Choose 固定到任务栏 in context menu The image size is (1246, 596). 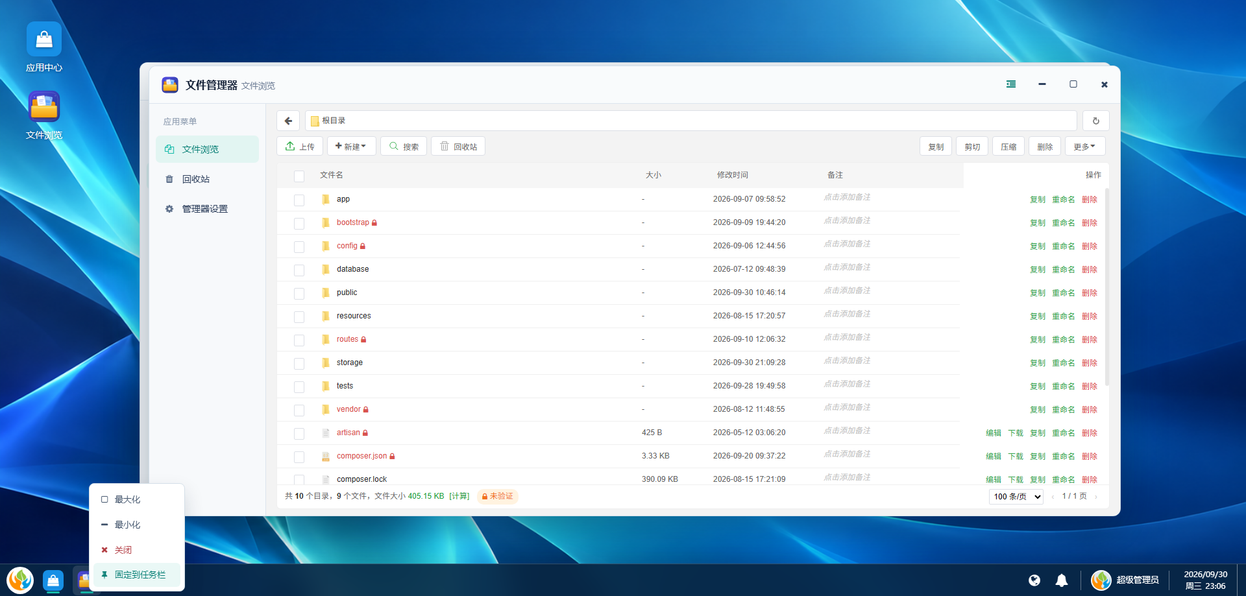pyautogui.click(x=137, y=575)
